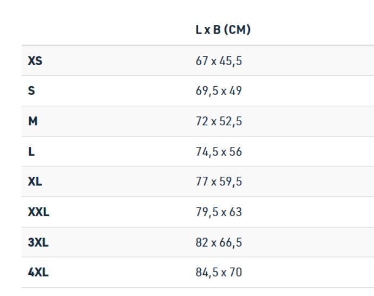
Task: Click the 74,5 x 56 measurement
Action: 219,152
